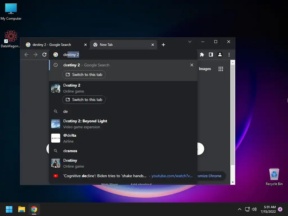
Task: Click the Chrome icon on the taskbar
Action: point(34,209)
